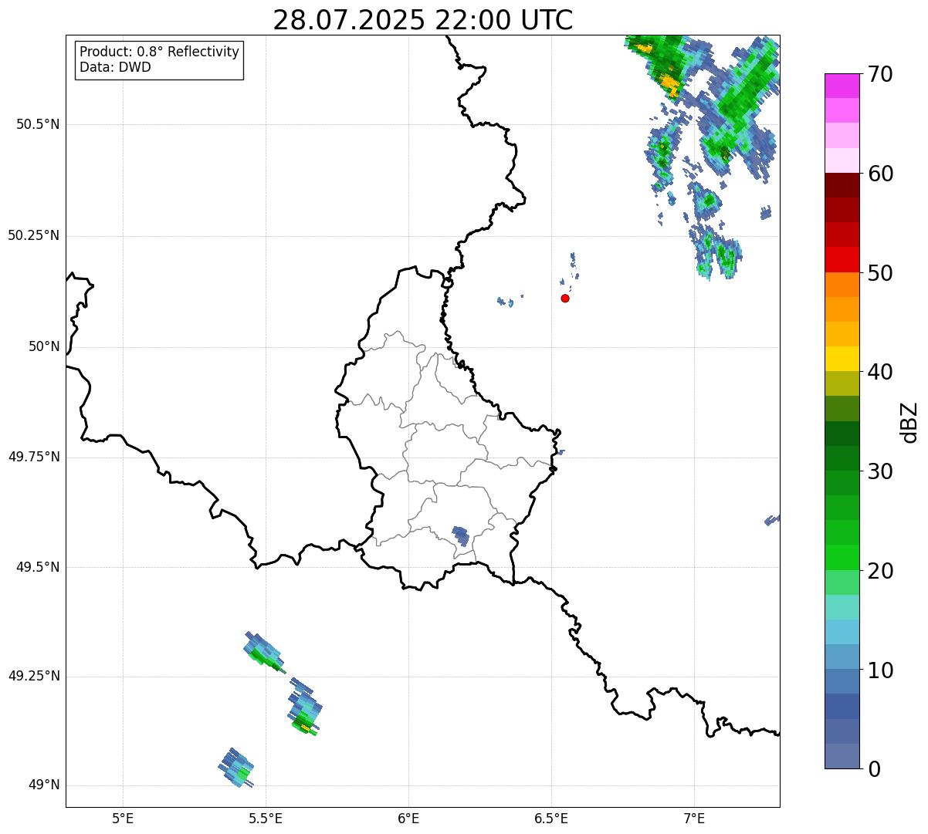Click the 49.75°N latitude tick label
The height and width of the screenshot is (834, 928).
point(34,457)
